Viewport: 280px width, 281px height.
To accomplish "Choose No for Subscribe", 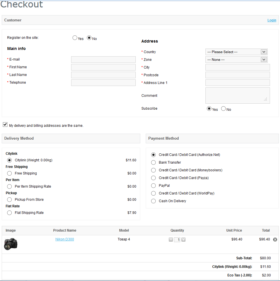I will pyautogui.click(x=223, y=109).
